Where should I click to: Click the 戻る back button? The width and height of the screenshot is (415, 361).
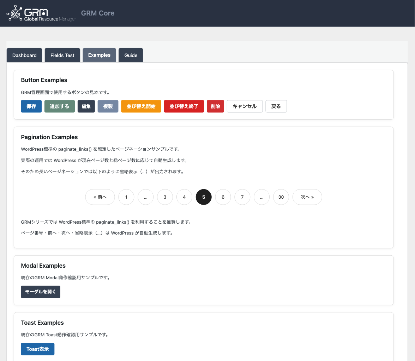point(276,106)
